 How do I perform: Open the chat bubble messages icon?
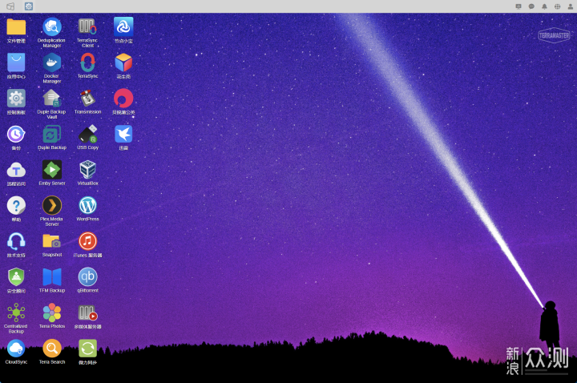(531, 6)
